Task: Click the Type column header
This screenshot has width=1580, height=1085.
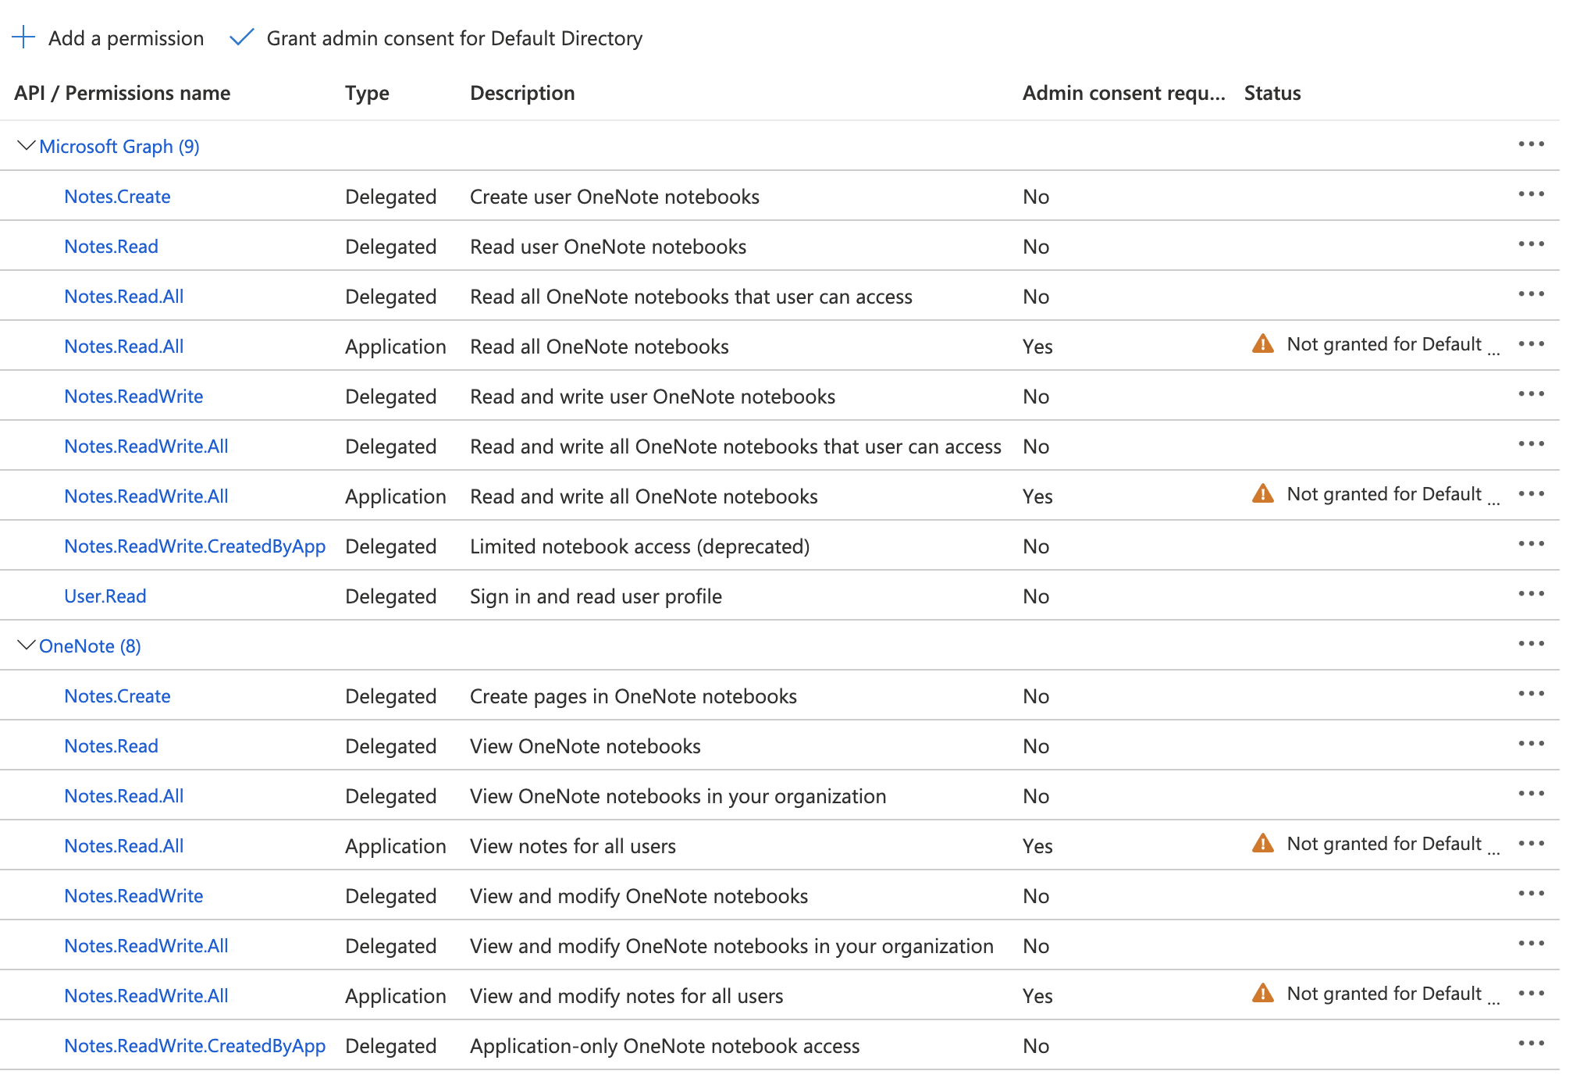Action: click(x=367, y=94)
